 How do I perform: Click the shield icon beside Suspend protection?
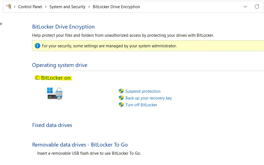pos(121,91)
